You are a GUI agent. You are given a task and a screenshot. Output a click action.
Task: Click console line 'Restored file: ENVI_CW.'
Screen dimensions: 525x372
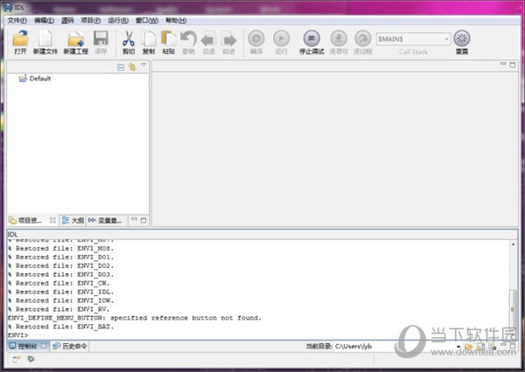(59, 283)
